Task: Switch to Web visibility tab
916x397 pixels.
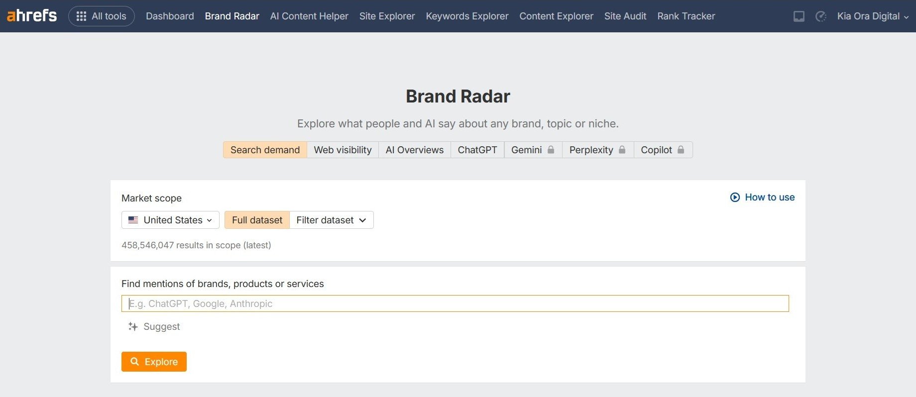Action: [343, 150]
